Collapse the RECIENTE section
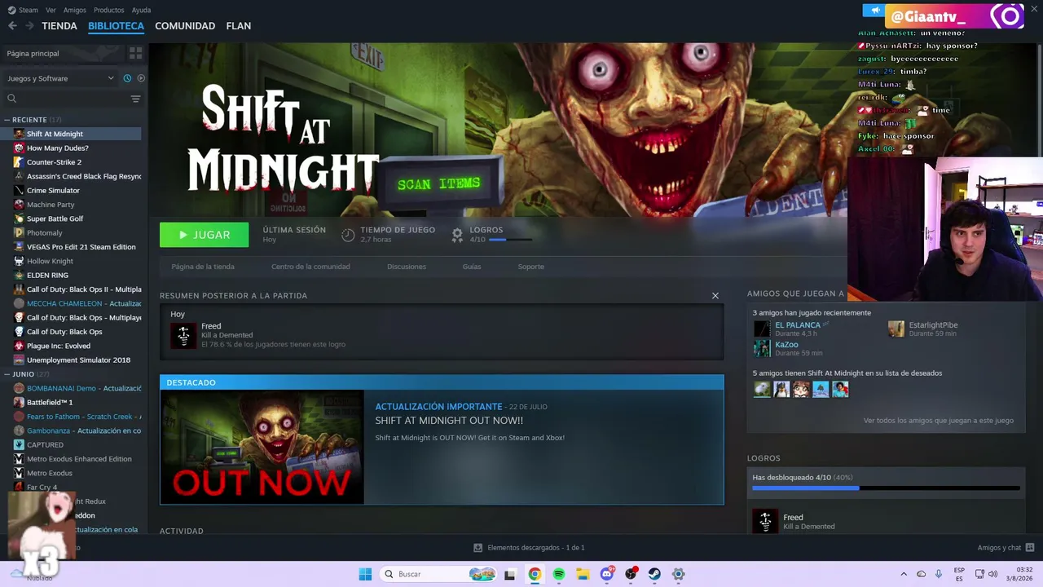 (7, 120)
